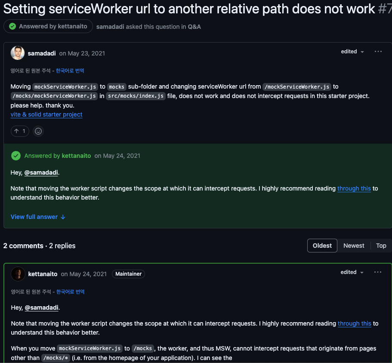The image size is (392, 363).
Task: Click the green answered checkmark icon
Action: 16,156
